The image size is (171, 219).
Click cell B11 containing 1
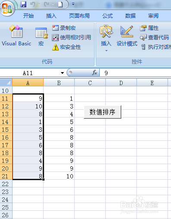pos(59,98)
